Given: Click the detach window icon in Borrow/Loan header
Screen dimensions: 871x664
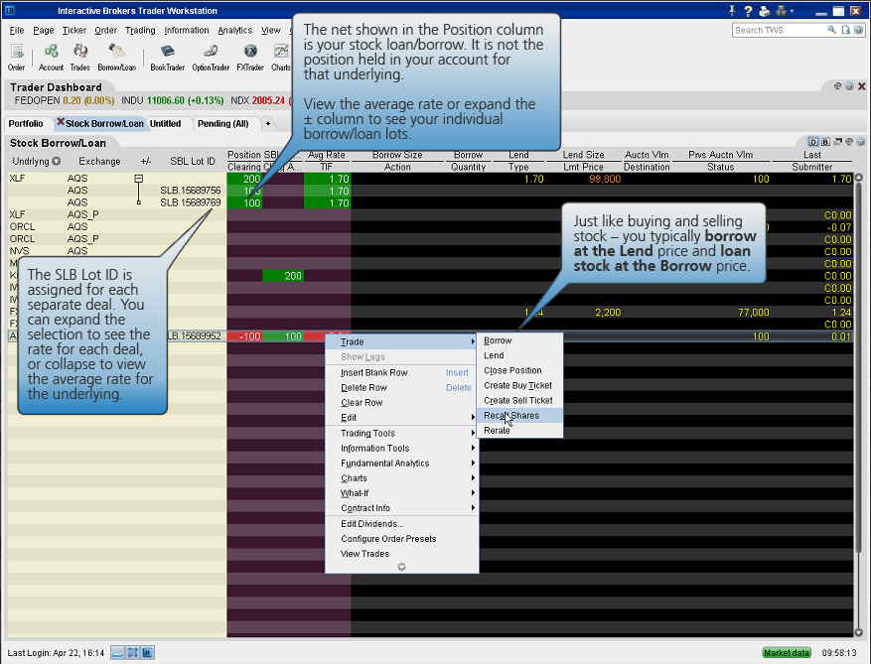Looking at the screenshot, I should [x=837, y=142].
